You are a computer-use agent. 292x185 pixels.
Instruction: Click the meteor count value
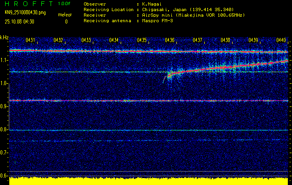click(66, 21)
